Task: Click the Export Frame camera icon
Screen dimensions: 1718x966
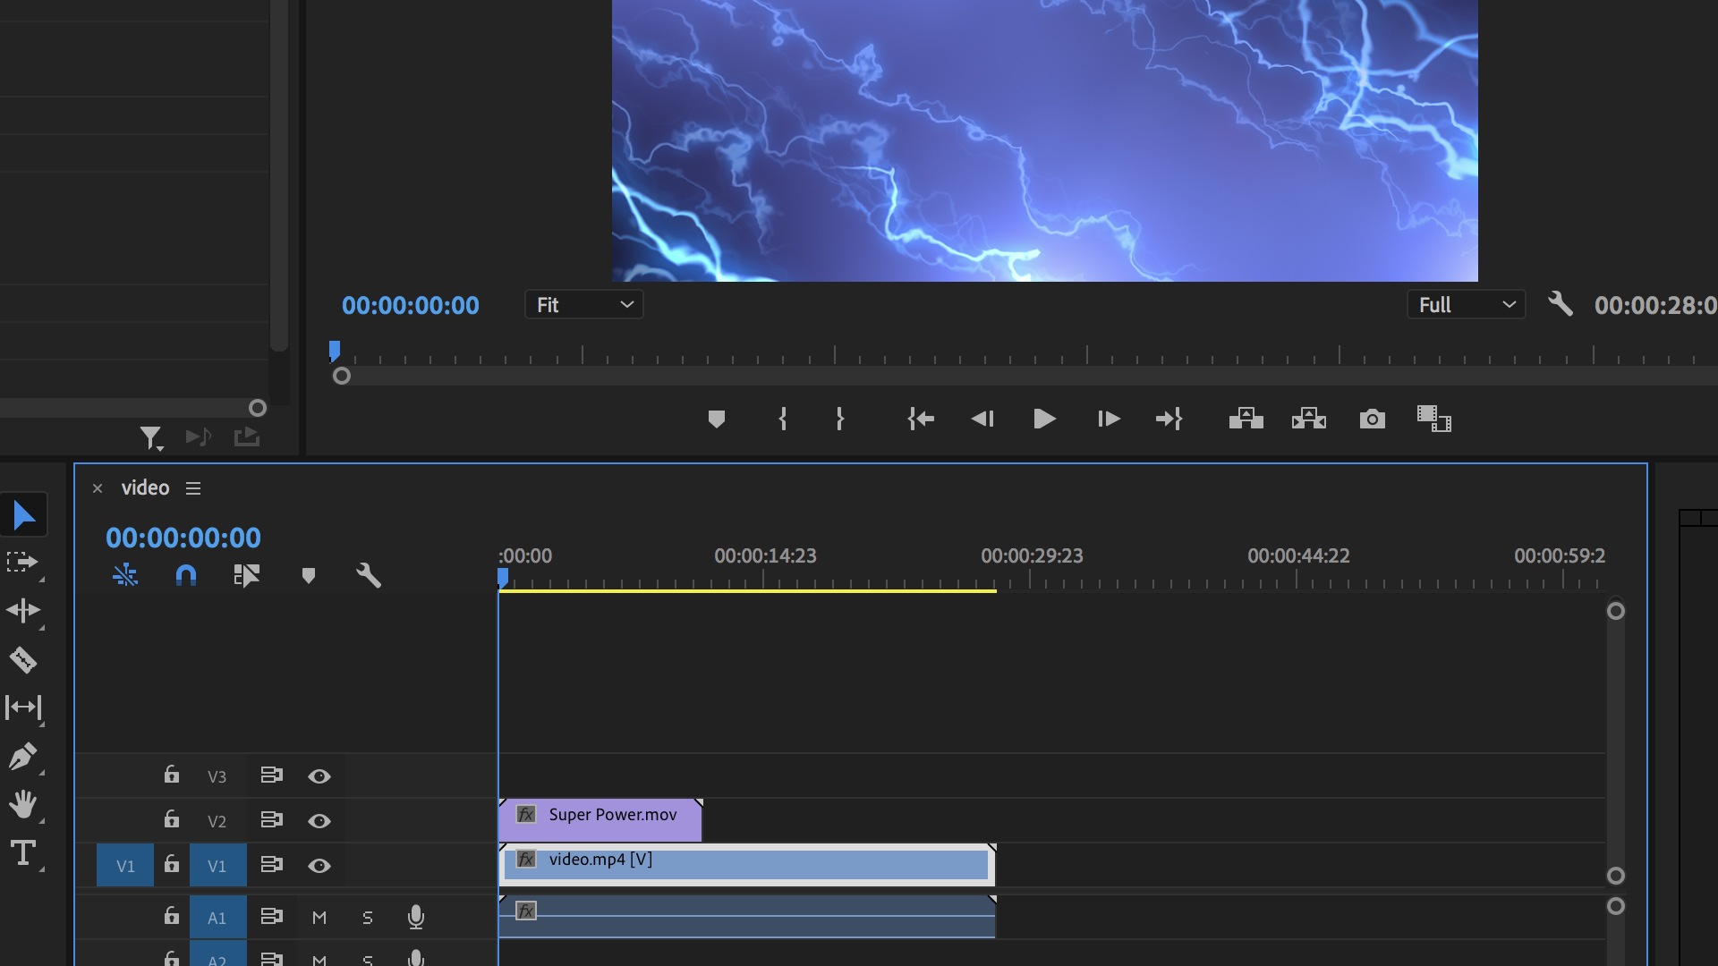Action: [1372, 419]
